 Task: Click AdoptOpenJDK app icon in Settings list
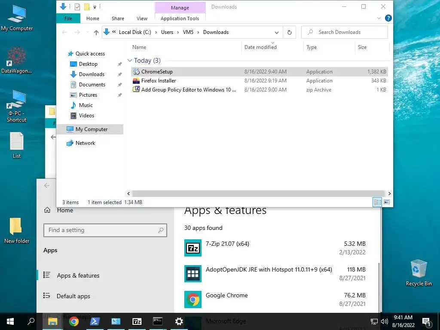coord(193,274)
